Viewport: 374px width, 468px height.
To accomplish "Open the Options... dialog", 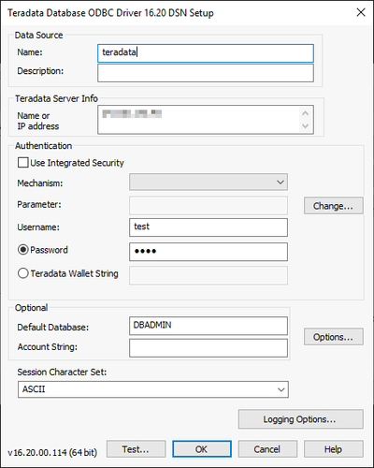I will click(x=334, y=337).
